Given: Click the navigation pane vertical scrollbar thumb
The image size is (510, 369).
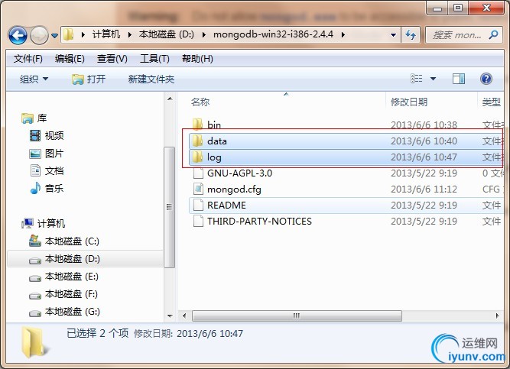Looking at the screenshot, I should 169,207.
